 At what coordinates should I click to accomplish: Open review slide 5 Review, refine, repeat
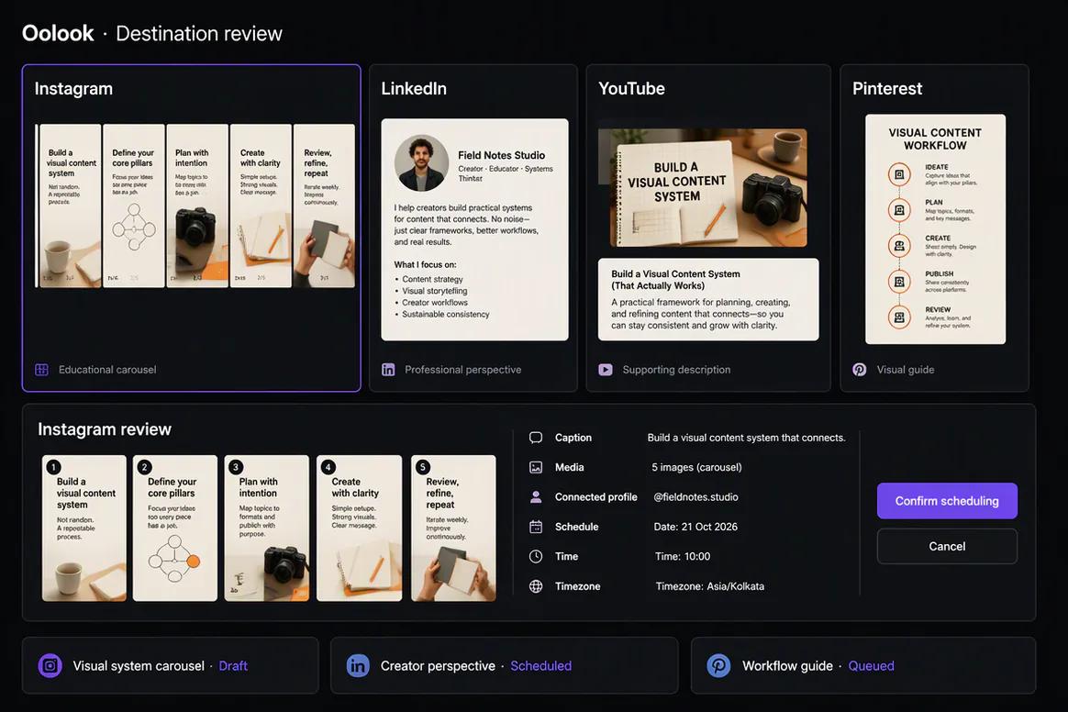coord(453,528)
